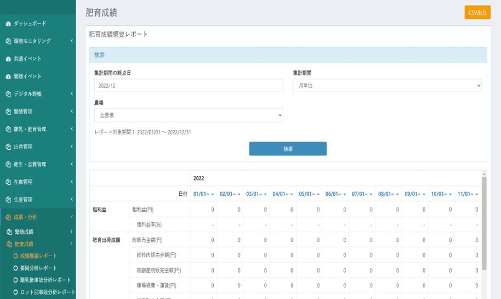Expand the 環境モニタリング chevron
Image resolution: width=501 pixels, height=299 pixels.
pyautogui.click(x=72, y=41)
